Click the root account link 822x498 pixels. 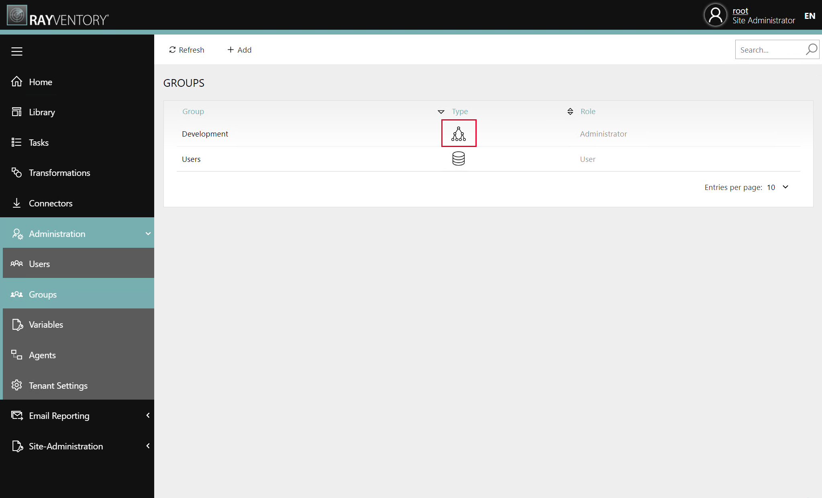(x=740, y=11)
